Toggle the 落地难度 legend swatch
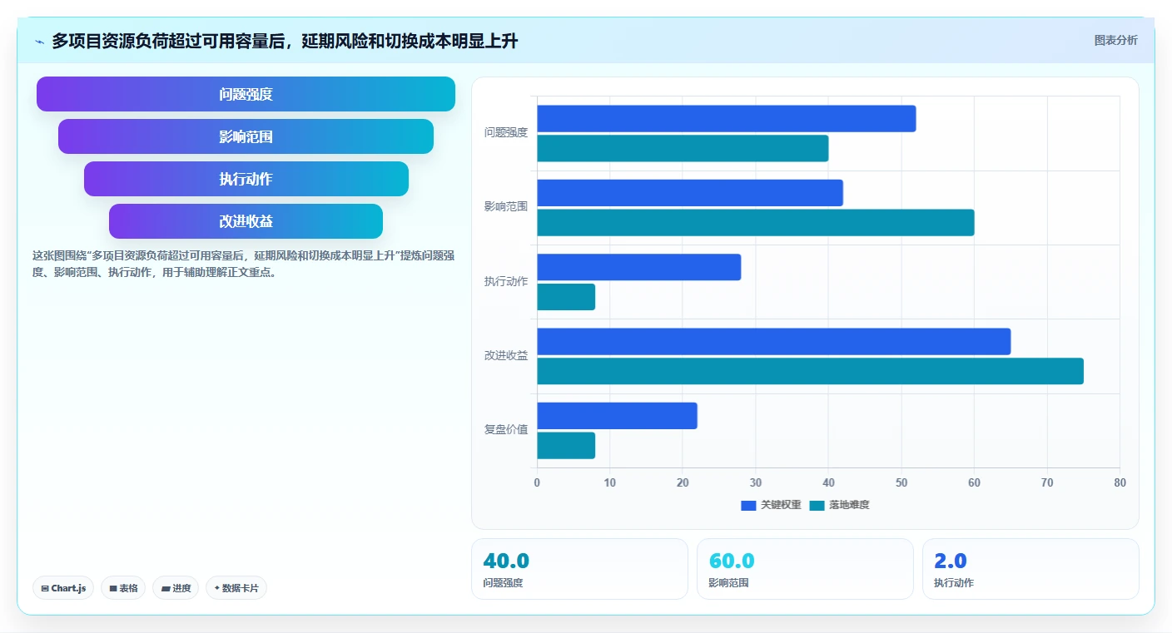Screen dimensions: 1172x633 tap(817, 505)
